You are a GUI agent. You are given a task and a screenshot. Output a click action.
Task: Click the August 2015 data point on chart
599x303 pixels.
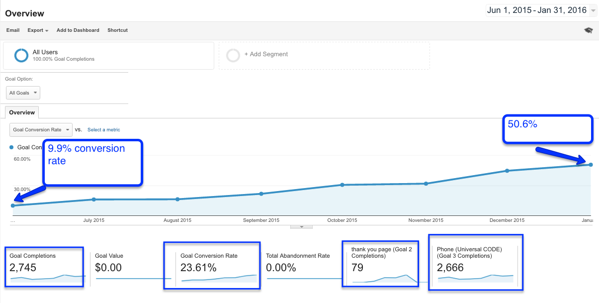click(177, 199)
